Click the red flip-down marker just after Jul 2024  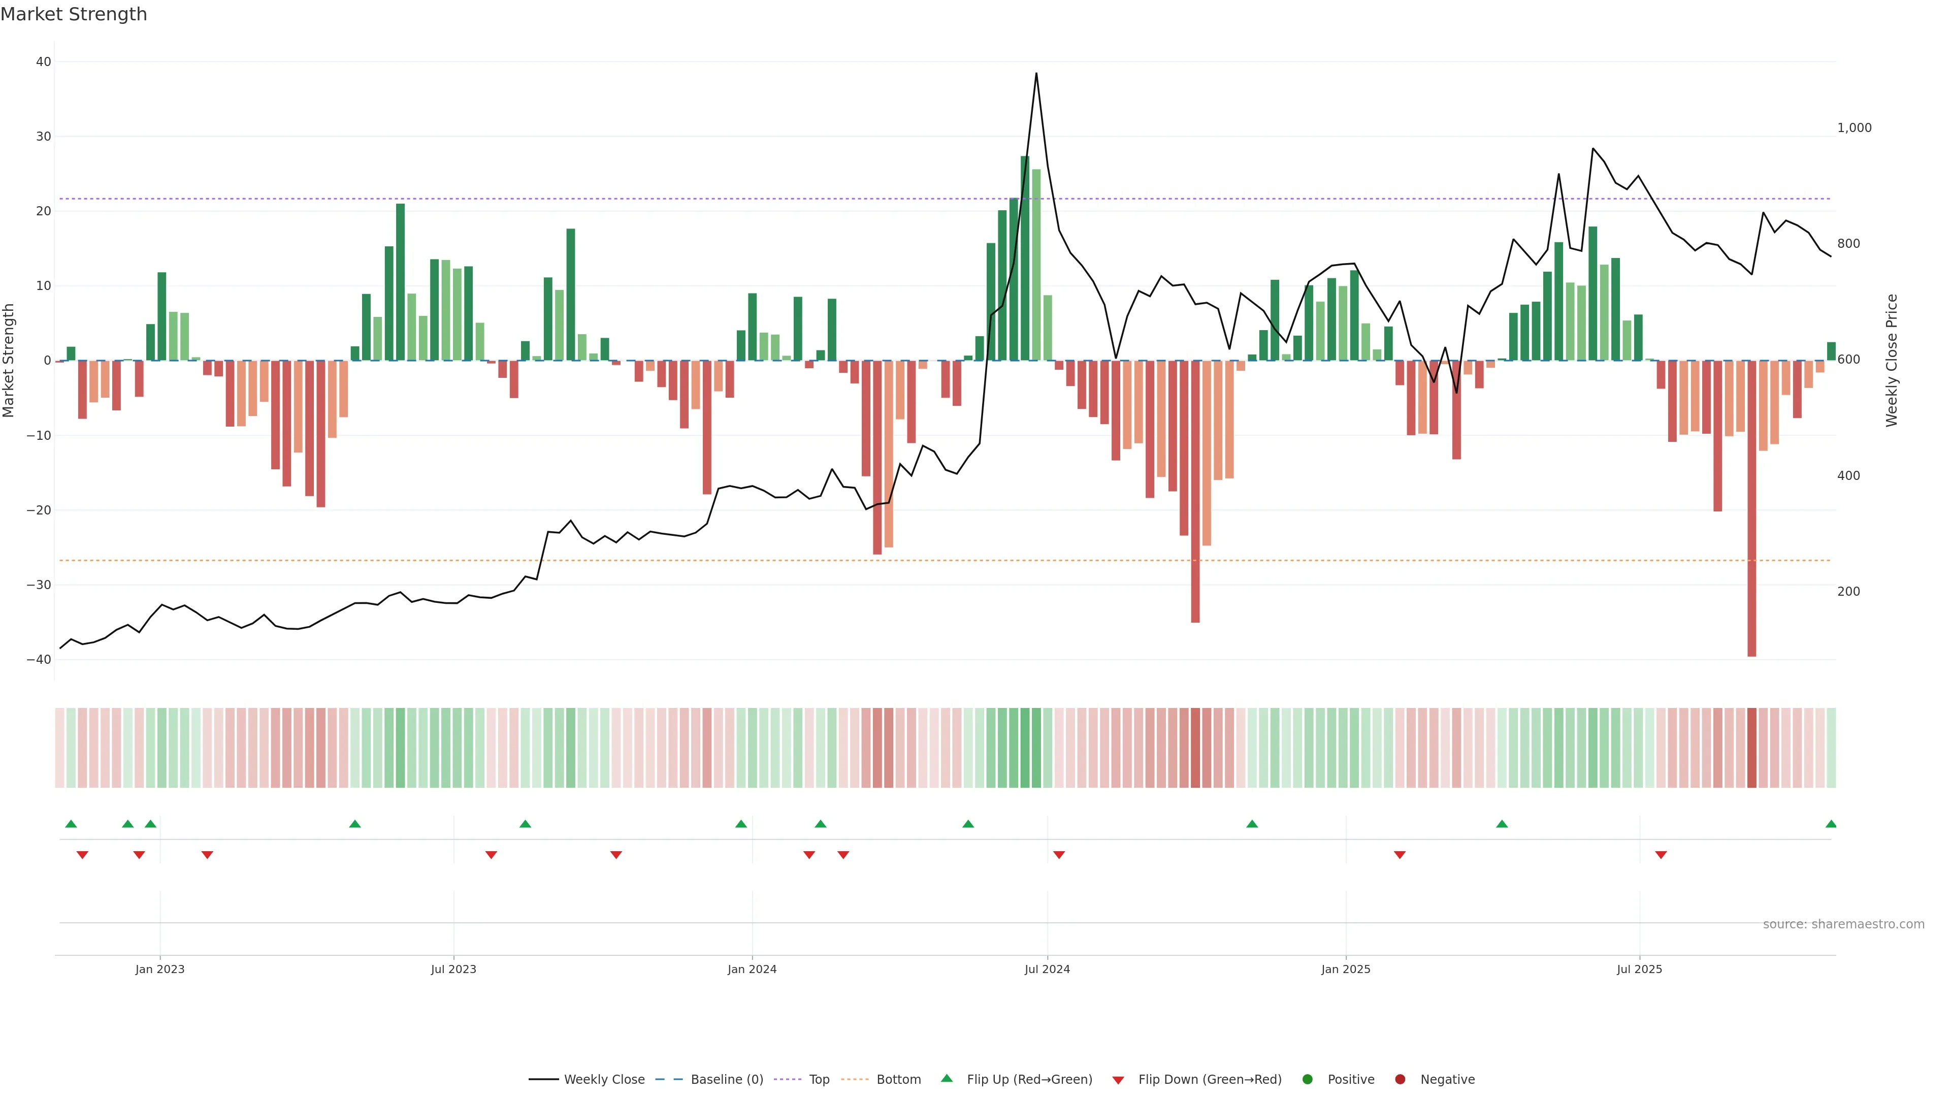coord(1059,855)
